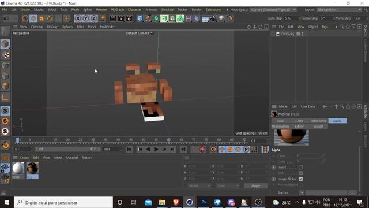Toggle the Image Alpha checkbox

point(301,179)
